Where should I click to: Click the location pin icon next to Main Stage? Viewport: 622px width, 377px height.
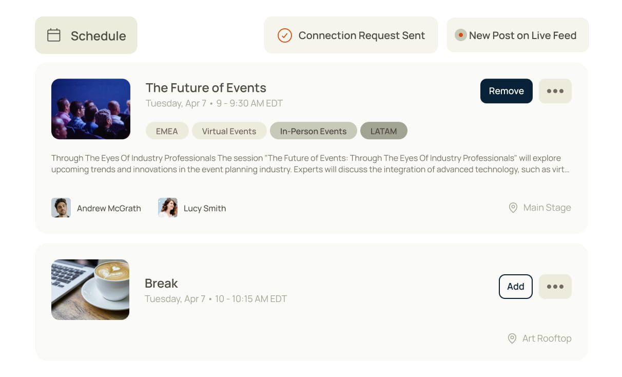point(513,208)
